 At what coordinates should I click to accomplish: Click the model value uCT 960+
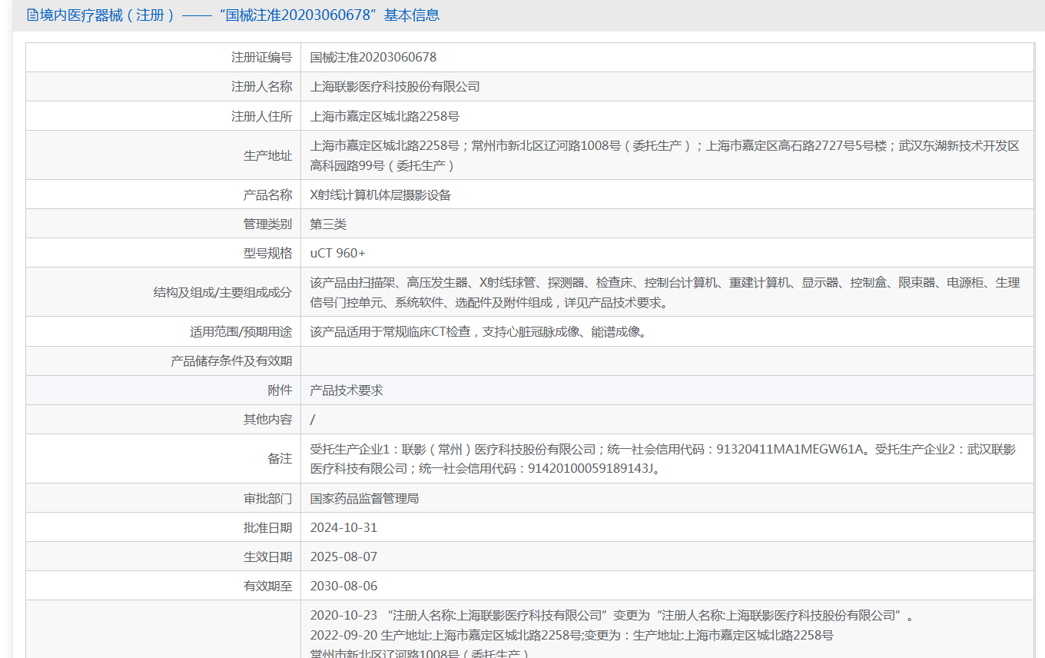[338, 254]
